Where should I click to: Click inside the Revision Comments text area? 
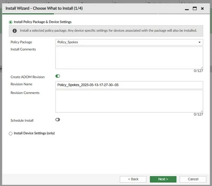coord(129,101)
